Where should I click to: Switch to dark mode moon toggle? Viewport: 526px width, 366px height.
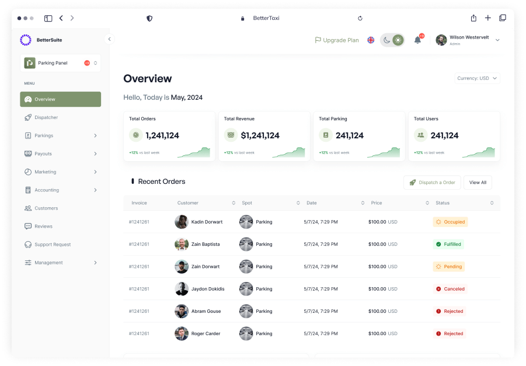(x=386, y=40)
